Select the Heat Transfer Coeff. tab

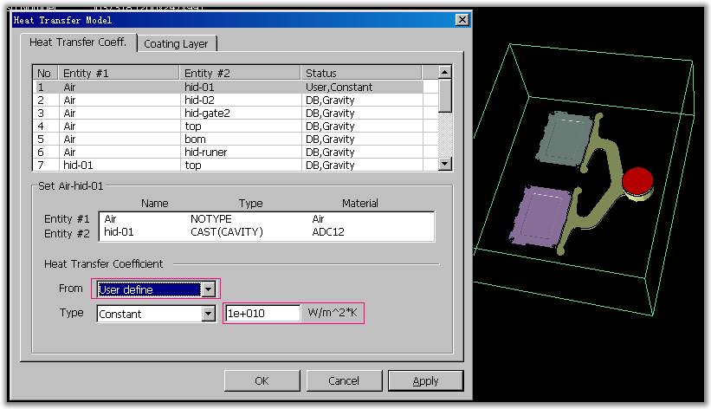(78, 42)
